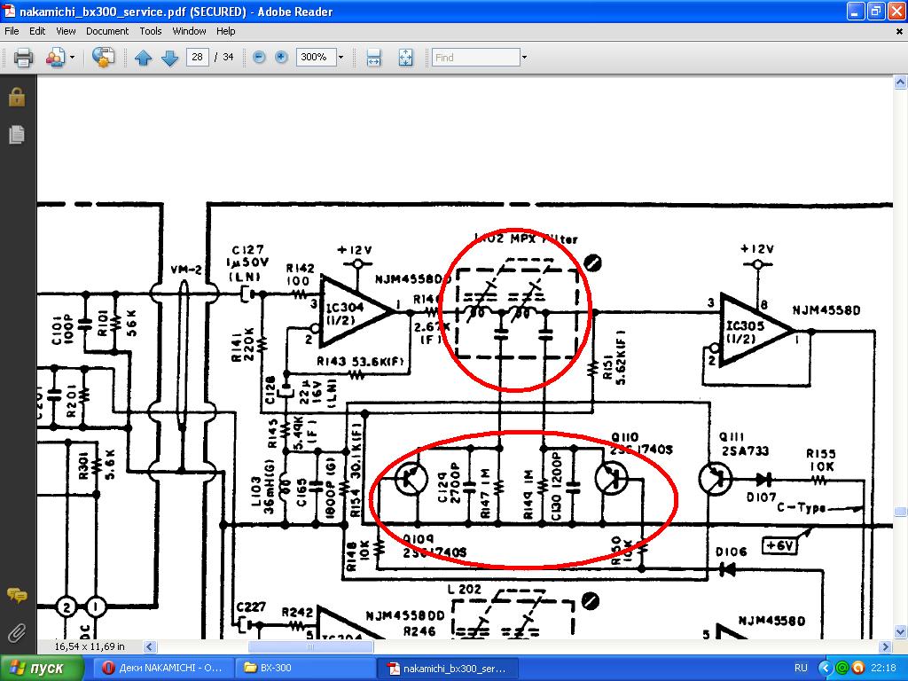Open the Tools menu
The width and height of the screenshot is (908, 681).
pyautogui.click(x=151, y=31)
